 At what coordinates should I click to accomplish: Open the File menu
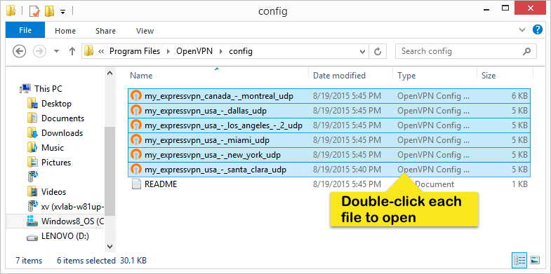(25, 31)
